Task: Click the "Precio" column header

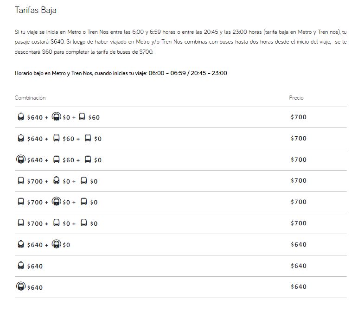Action: click(296, 98)
